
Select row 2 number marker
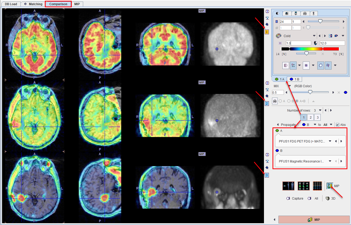coord(267,104)
